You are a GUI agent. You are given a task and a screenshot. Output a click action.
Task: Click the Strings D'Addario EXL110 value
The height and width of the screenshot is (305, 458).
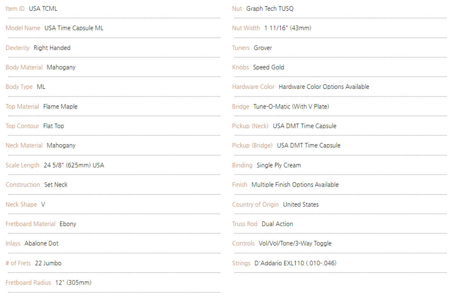[295, 263]
